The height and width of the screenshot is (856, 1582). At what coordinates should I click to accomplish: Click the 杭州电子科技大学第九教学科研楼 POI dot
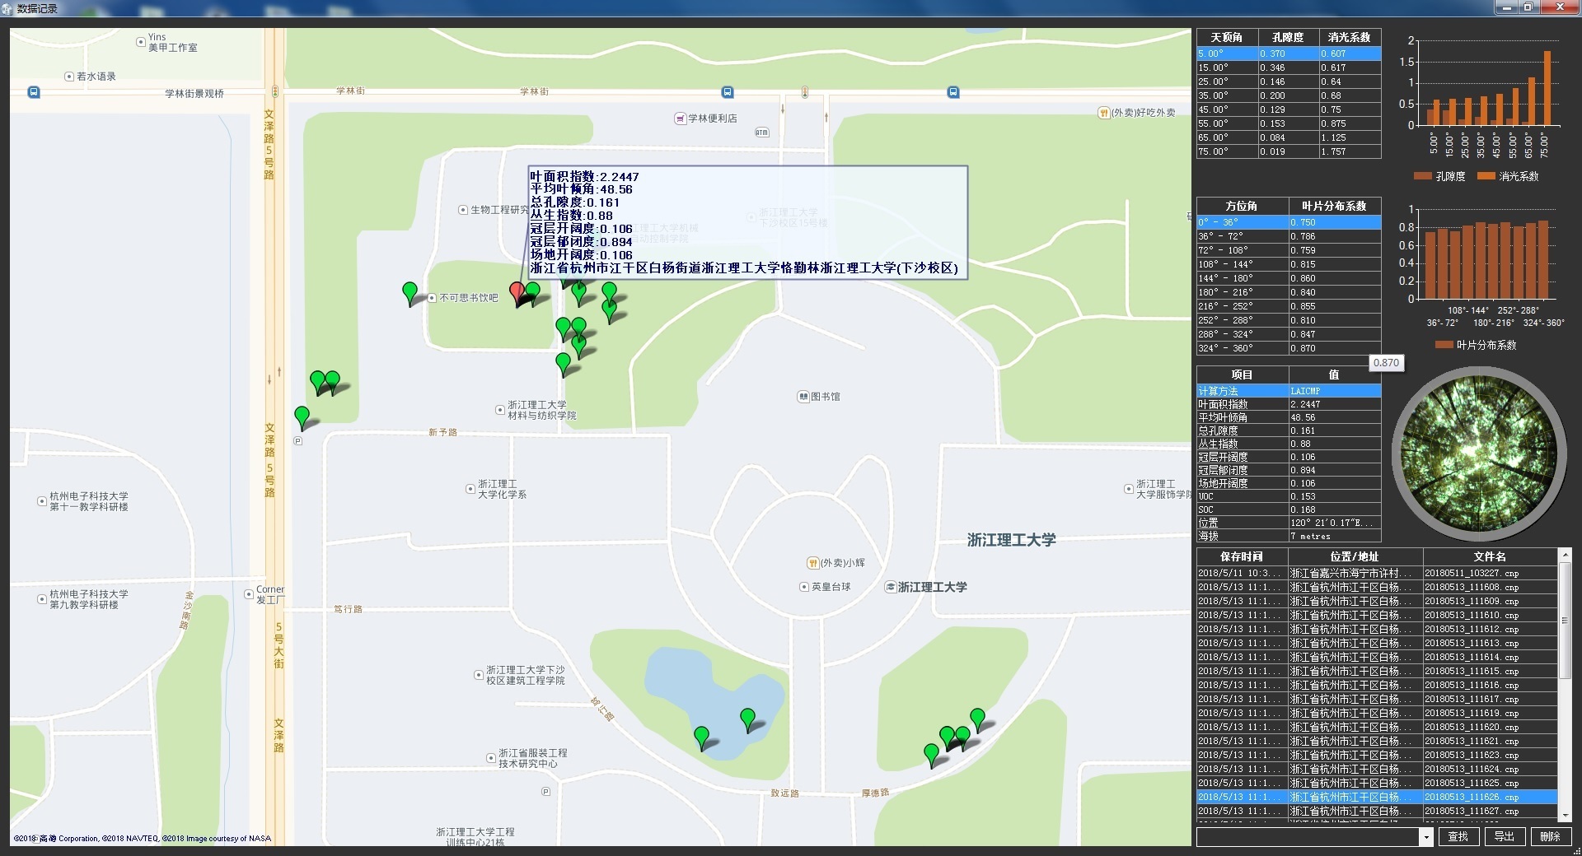pyautogui.click(x=42, y=599)
